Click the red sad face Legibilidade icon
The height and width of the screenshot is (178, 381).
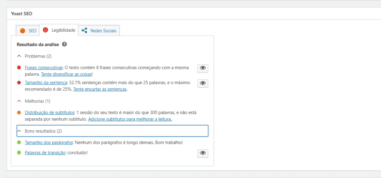45,30
